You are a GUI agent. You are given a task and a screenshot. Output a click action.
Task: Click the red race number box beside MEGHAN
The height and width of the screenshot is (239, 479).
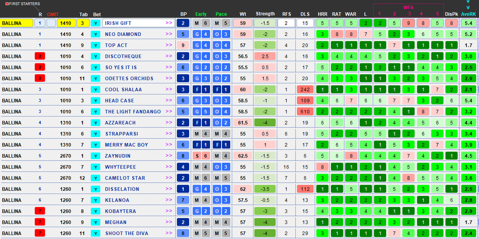(40, 222)
